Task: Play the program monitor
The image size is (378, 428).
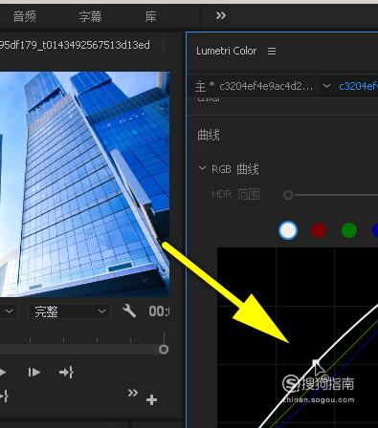Action: click(3, 373)
